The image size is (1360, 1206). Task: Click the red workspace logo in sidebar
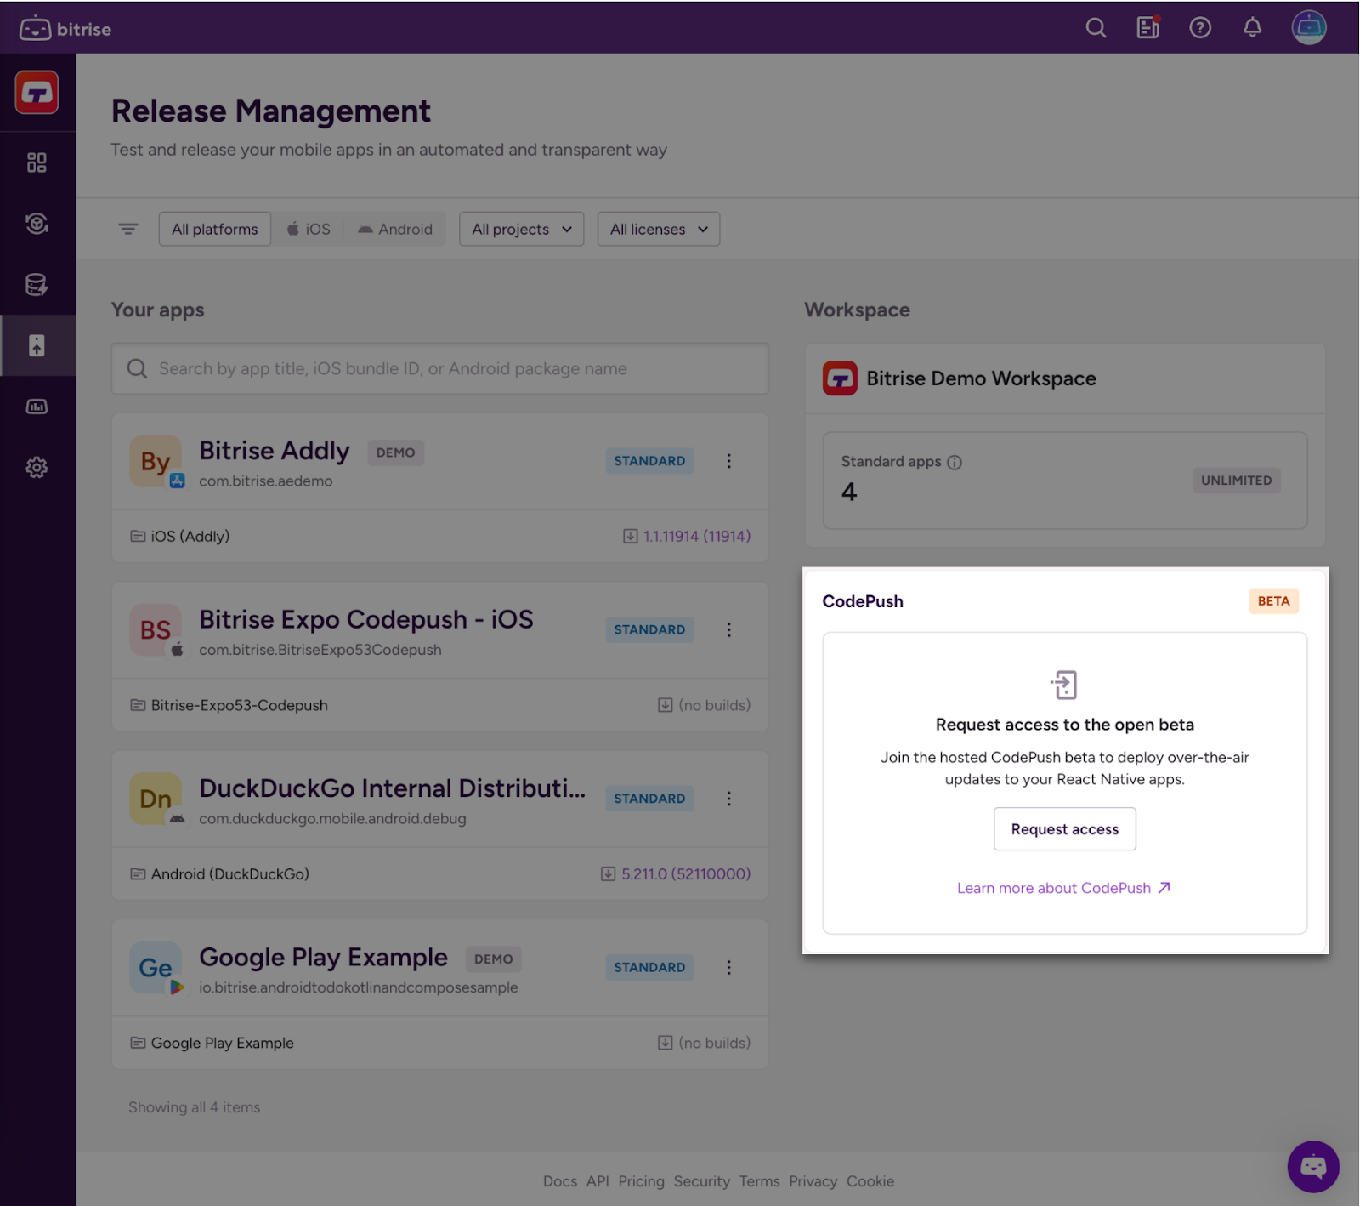click(37, 92)
